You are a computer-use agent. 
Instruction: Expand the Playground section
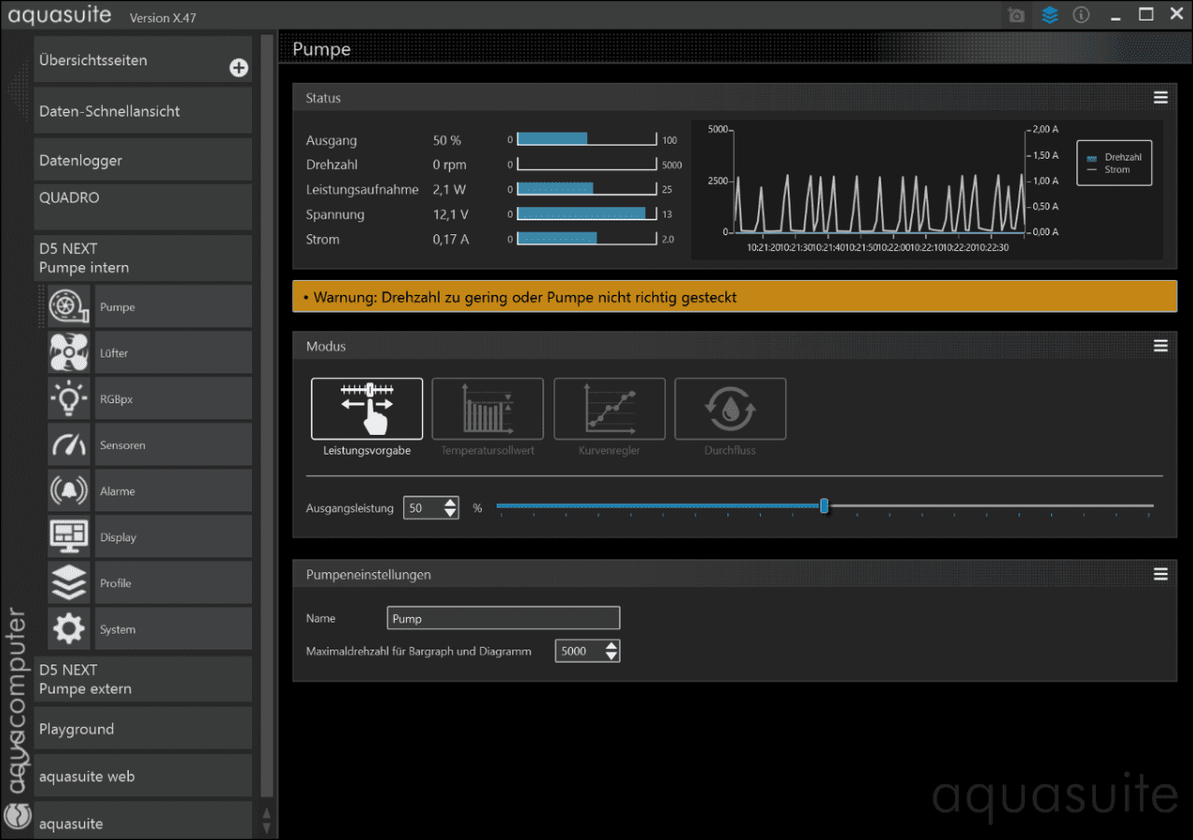coord(143,728)
